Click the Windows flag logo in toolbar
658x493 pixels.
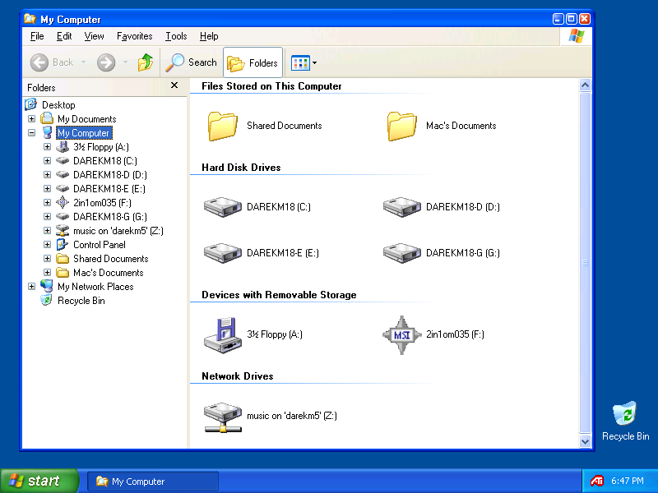point(577,36)
